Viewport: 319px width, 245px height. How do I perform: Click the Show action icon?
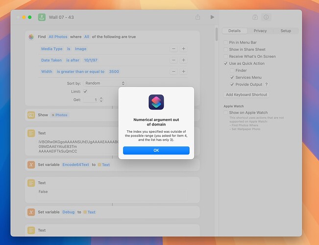[x=31, y=115]
